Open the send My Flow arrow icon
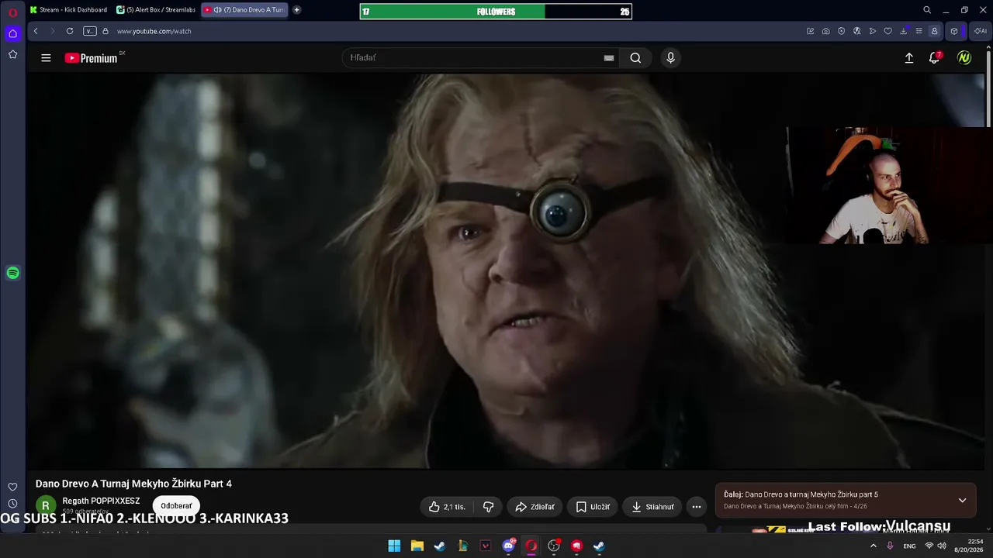 tap(873, 31)
